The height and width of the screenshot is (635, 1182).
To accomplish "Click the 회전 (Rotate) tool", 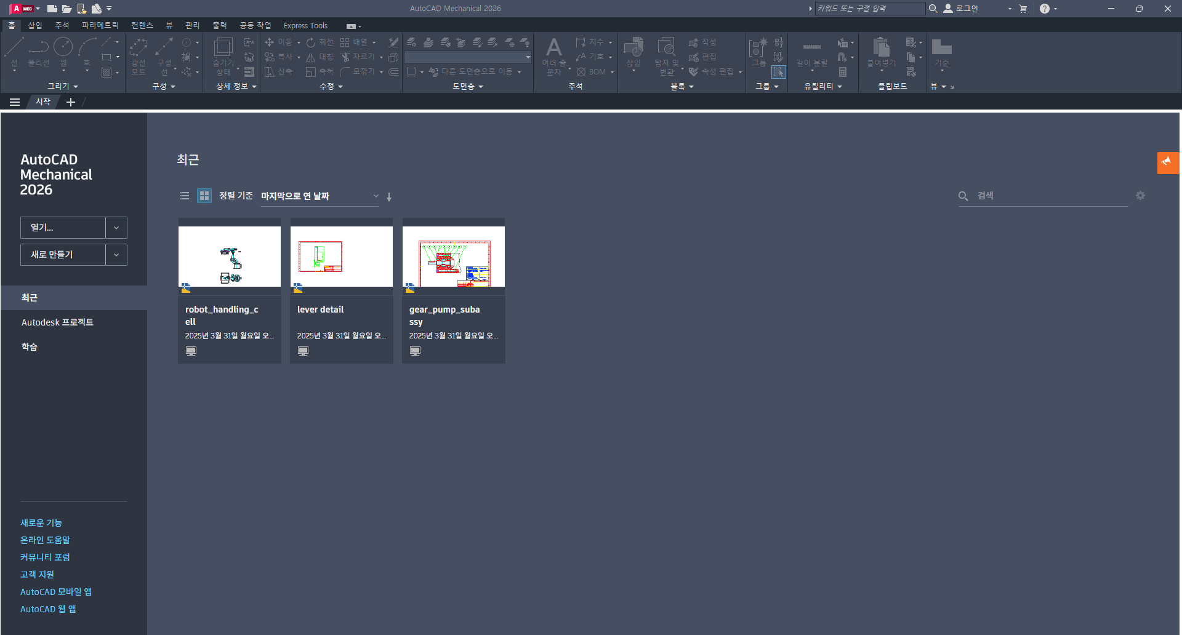I will [x=320, y=42].
